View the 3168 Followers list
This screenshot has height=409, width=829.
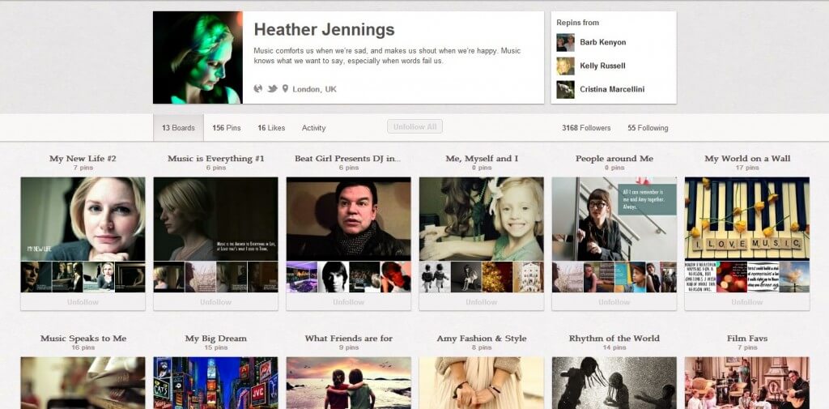586,127
